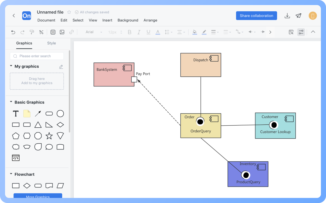Toggle italic text formatting
The height and width of the screenshot is (203, 326).
pos(139,32)
